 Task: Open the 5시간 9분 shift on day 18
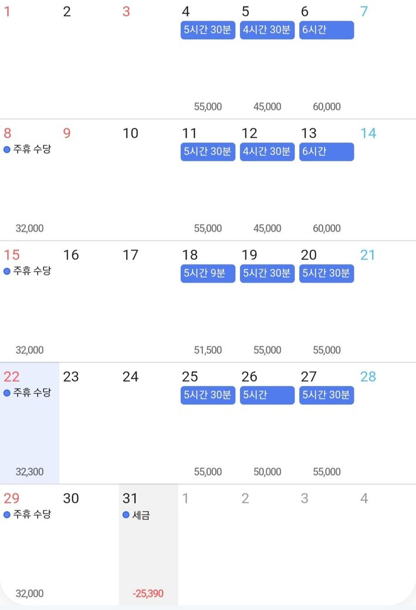[x=208, y=273]
